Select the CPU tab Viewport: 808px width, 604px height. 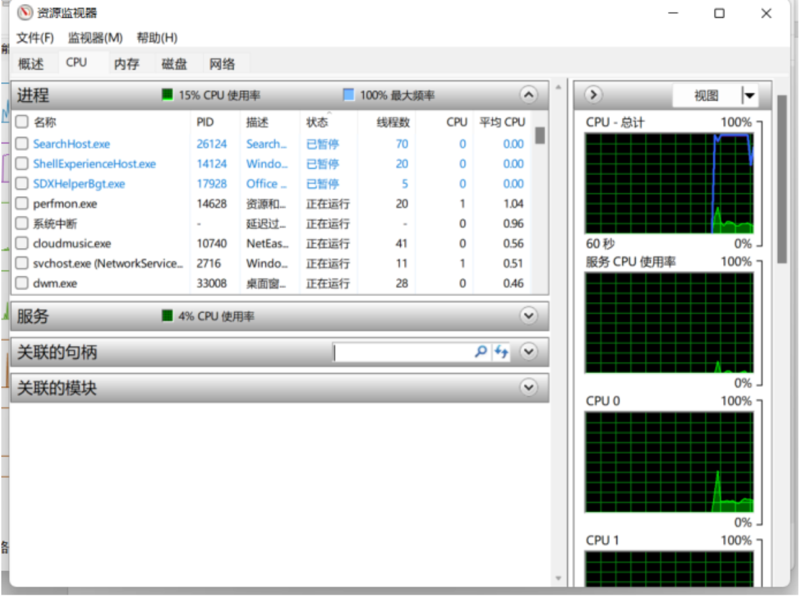point(76,63)
